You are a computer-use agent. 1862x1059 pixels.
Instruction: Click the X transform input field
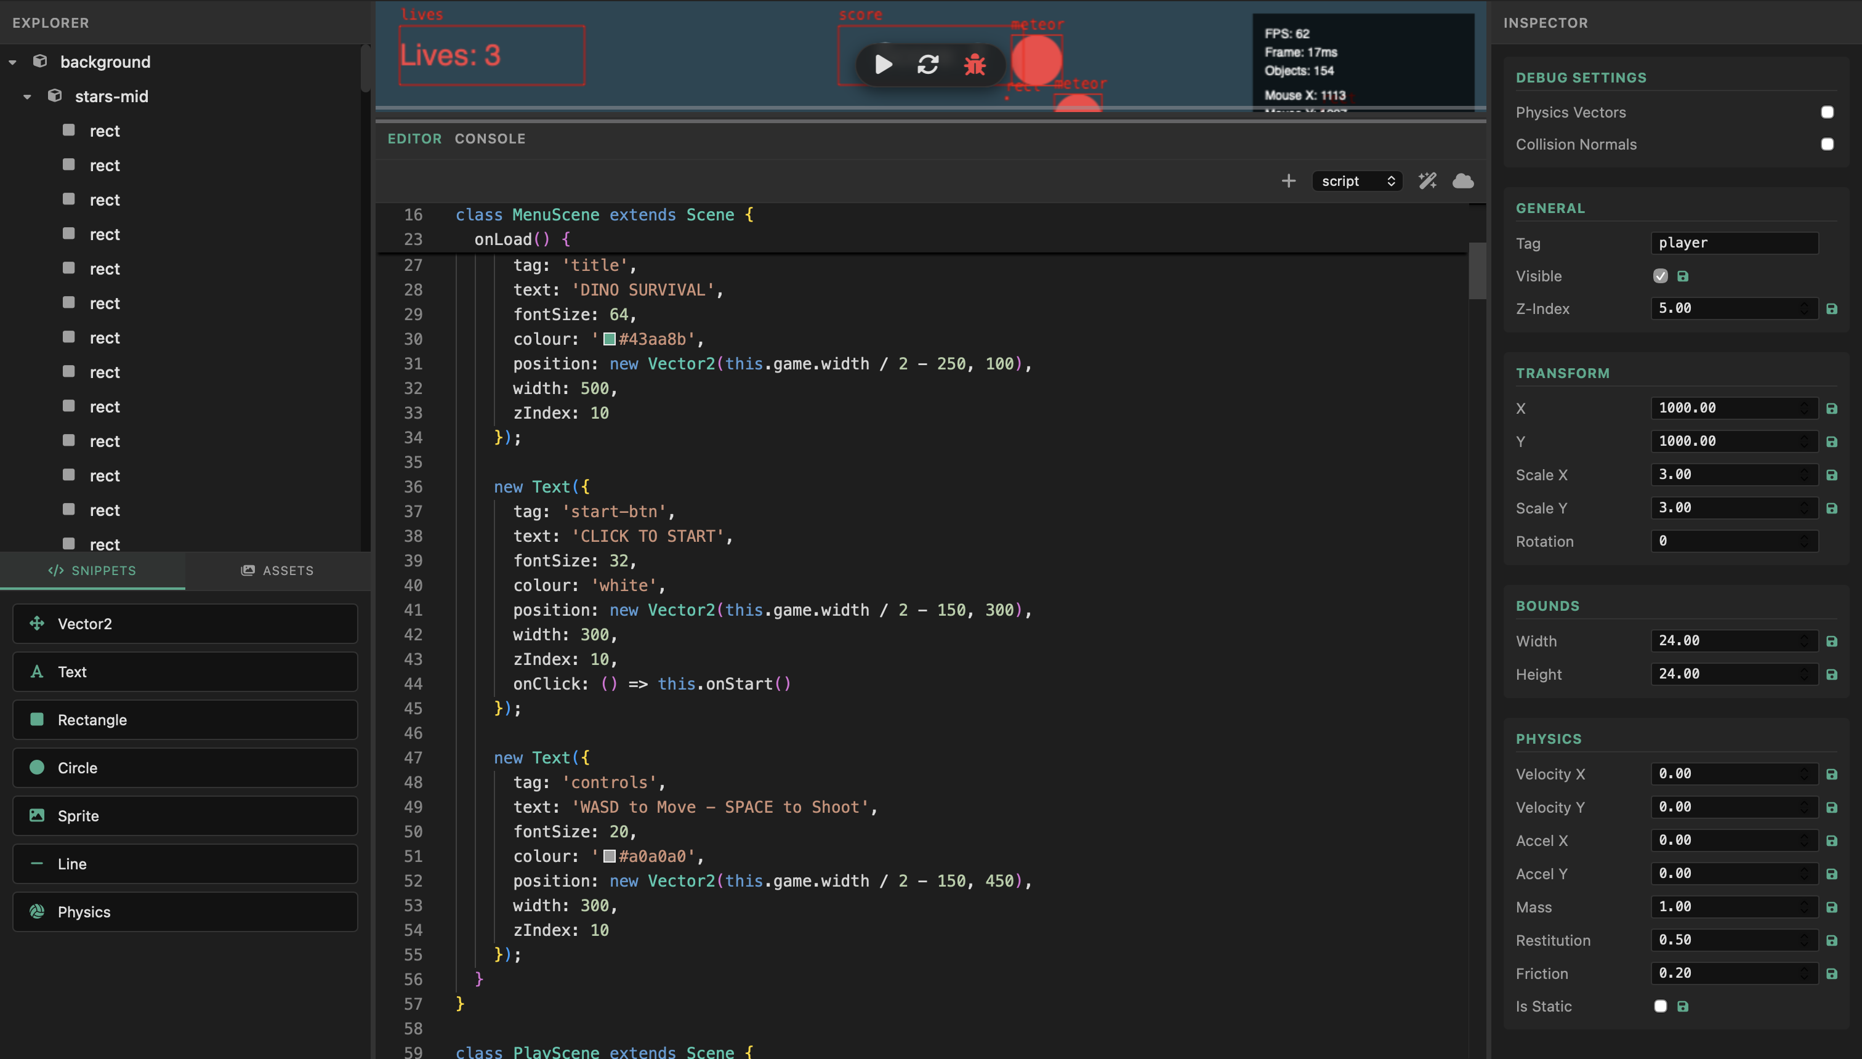[x=1734, y=408]
